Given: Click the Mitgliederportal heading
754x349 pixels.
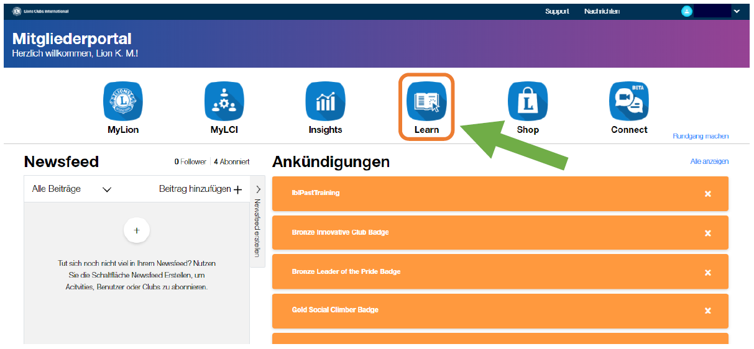Looking at the screenshot, I should click(x=71, y=39).
